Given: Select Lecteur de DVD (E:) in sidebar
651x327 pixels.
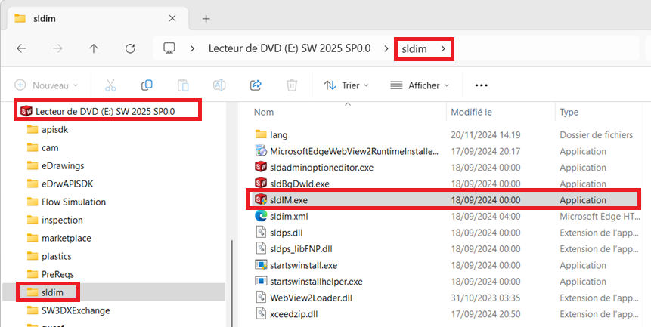Looking at the screenshot, I should tap(105, 111).
